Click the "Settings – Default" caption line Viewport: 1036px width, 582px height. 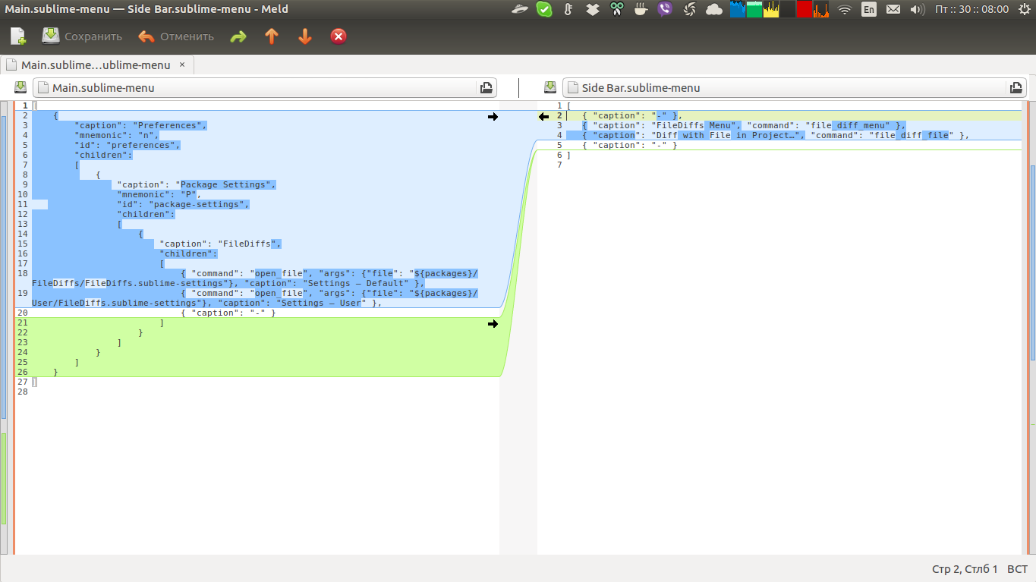(255, 278)
